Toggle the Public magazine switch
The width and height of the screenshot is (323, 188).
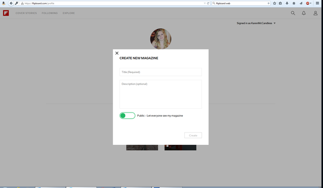[127, 115]
